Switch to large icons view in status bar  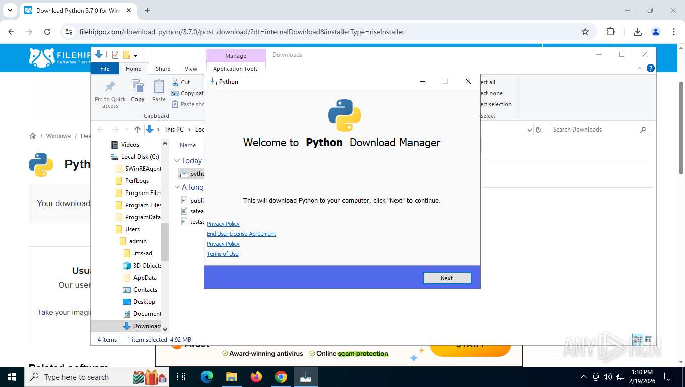(x=649, y=340)
